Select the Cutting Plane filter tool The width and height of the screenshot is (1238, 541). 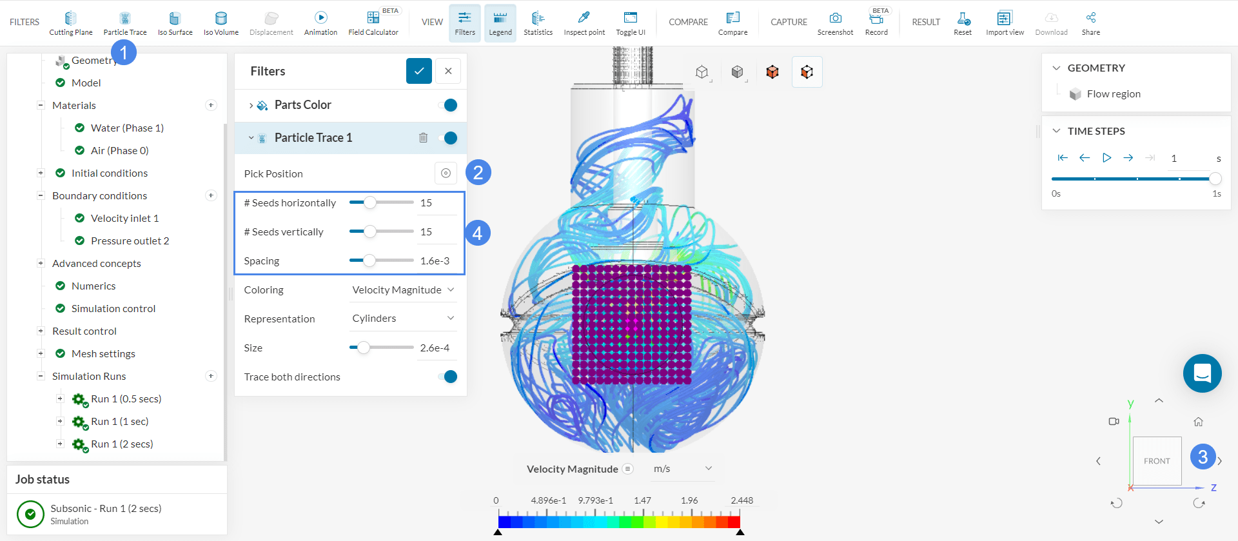[x=70, y=23]
